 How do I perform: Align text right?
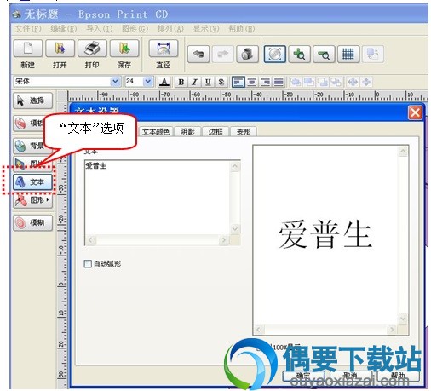pyautogui.click(x=265, y=82)
